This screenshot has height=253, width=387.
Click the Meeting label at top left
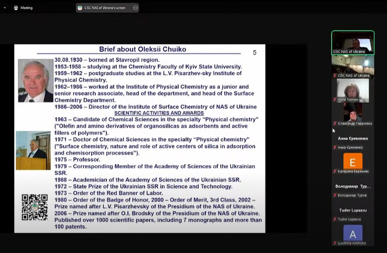tap(26, 7)
